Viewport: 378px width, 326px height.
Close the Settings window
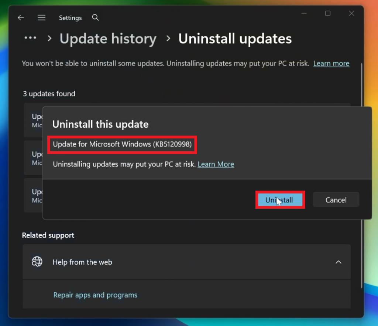click(351, 14)
